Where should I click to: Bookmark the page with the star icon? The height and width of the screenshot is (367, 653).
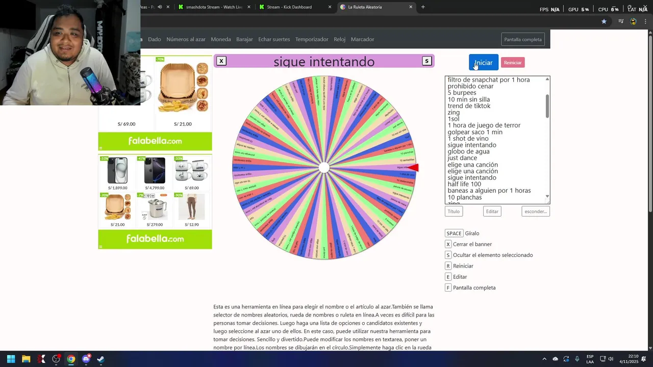(x=604, y=21)
